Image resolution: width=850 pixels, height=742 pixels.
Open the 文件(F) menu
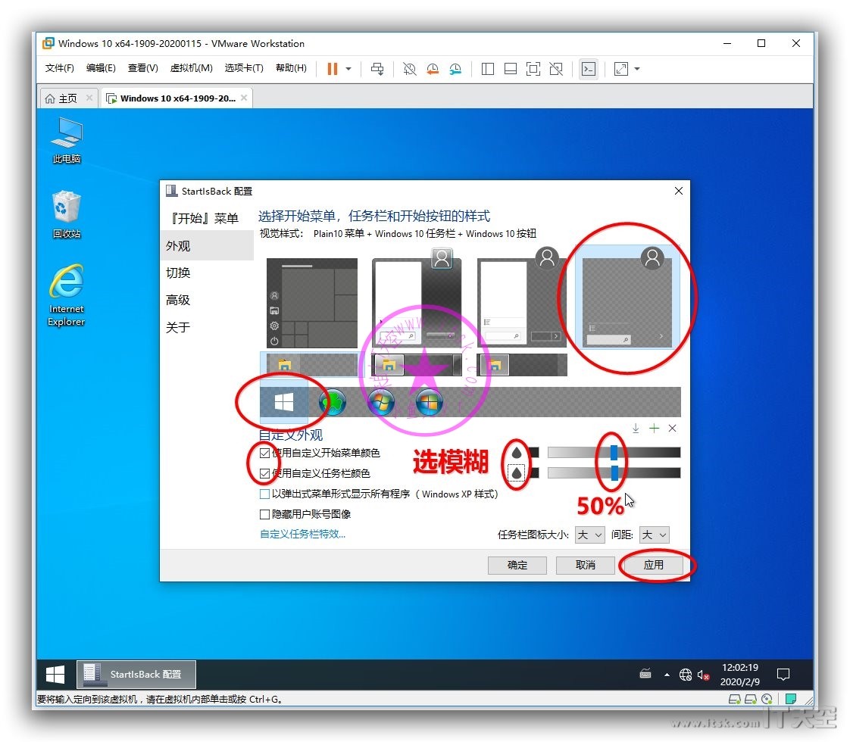[59, 67]
